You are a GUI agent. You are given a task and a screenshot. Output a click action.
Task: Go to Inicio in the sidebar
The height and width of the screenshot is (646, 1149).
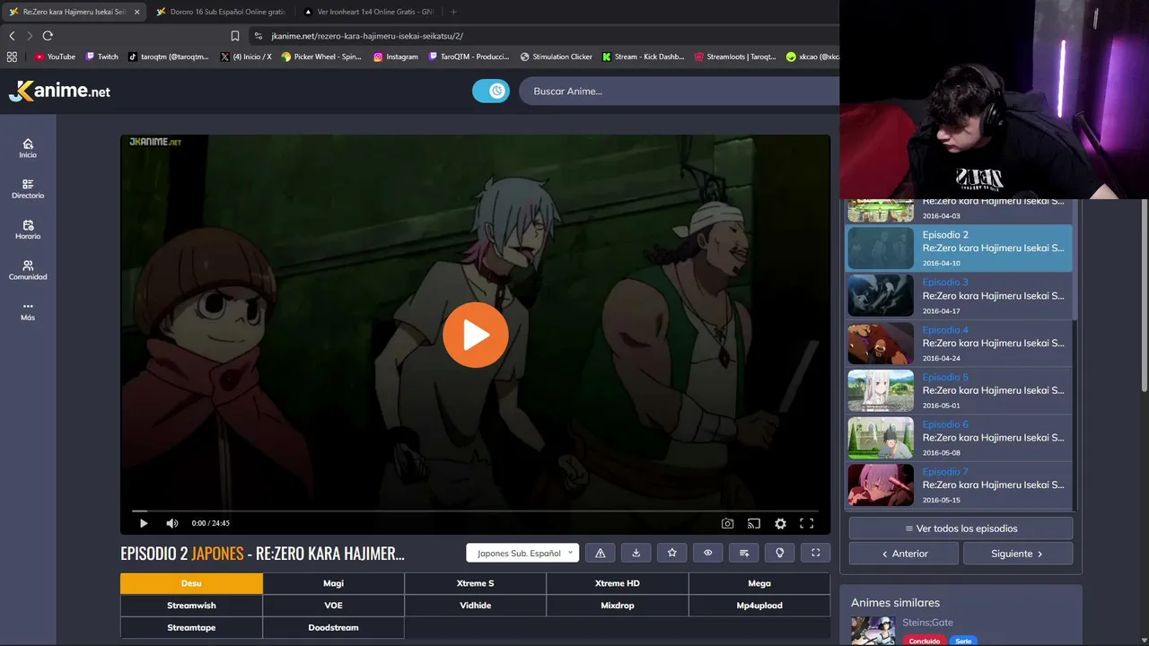pyautogui.click(x=28, y=148)
